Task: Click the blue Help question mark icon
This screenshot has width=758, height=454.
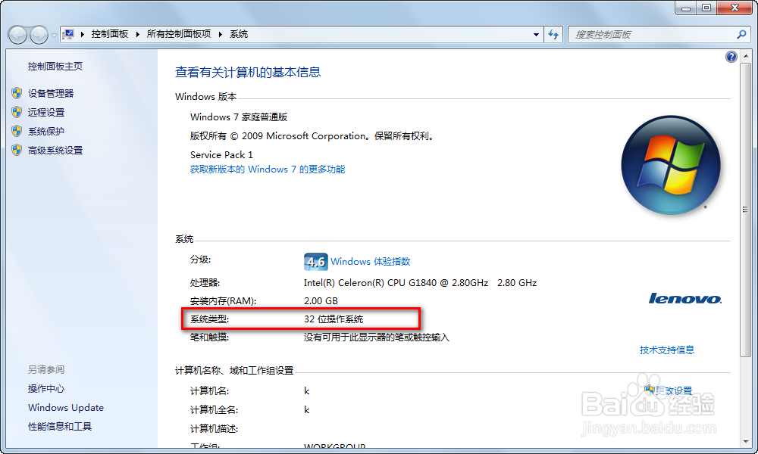Action: point(730,56)
